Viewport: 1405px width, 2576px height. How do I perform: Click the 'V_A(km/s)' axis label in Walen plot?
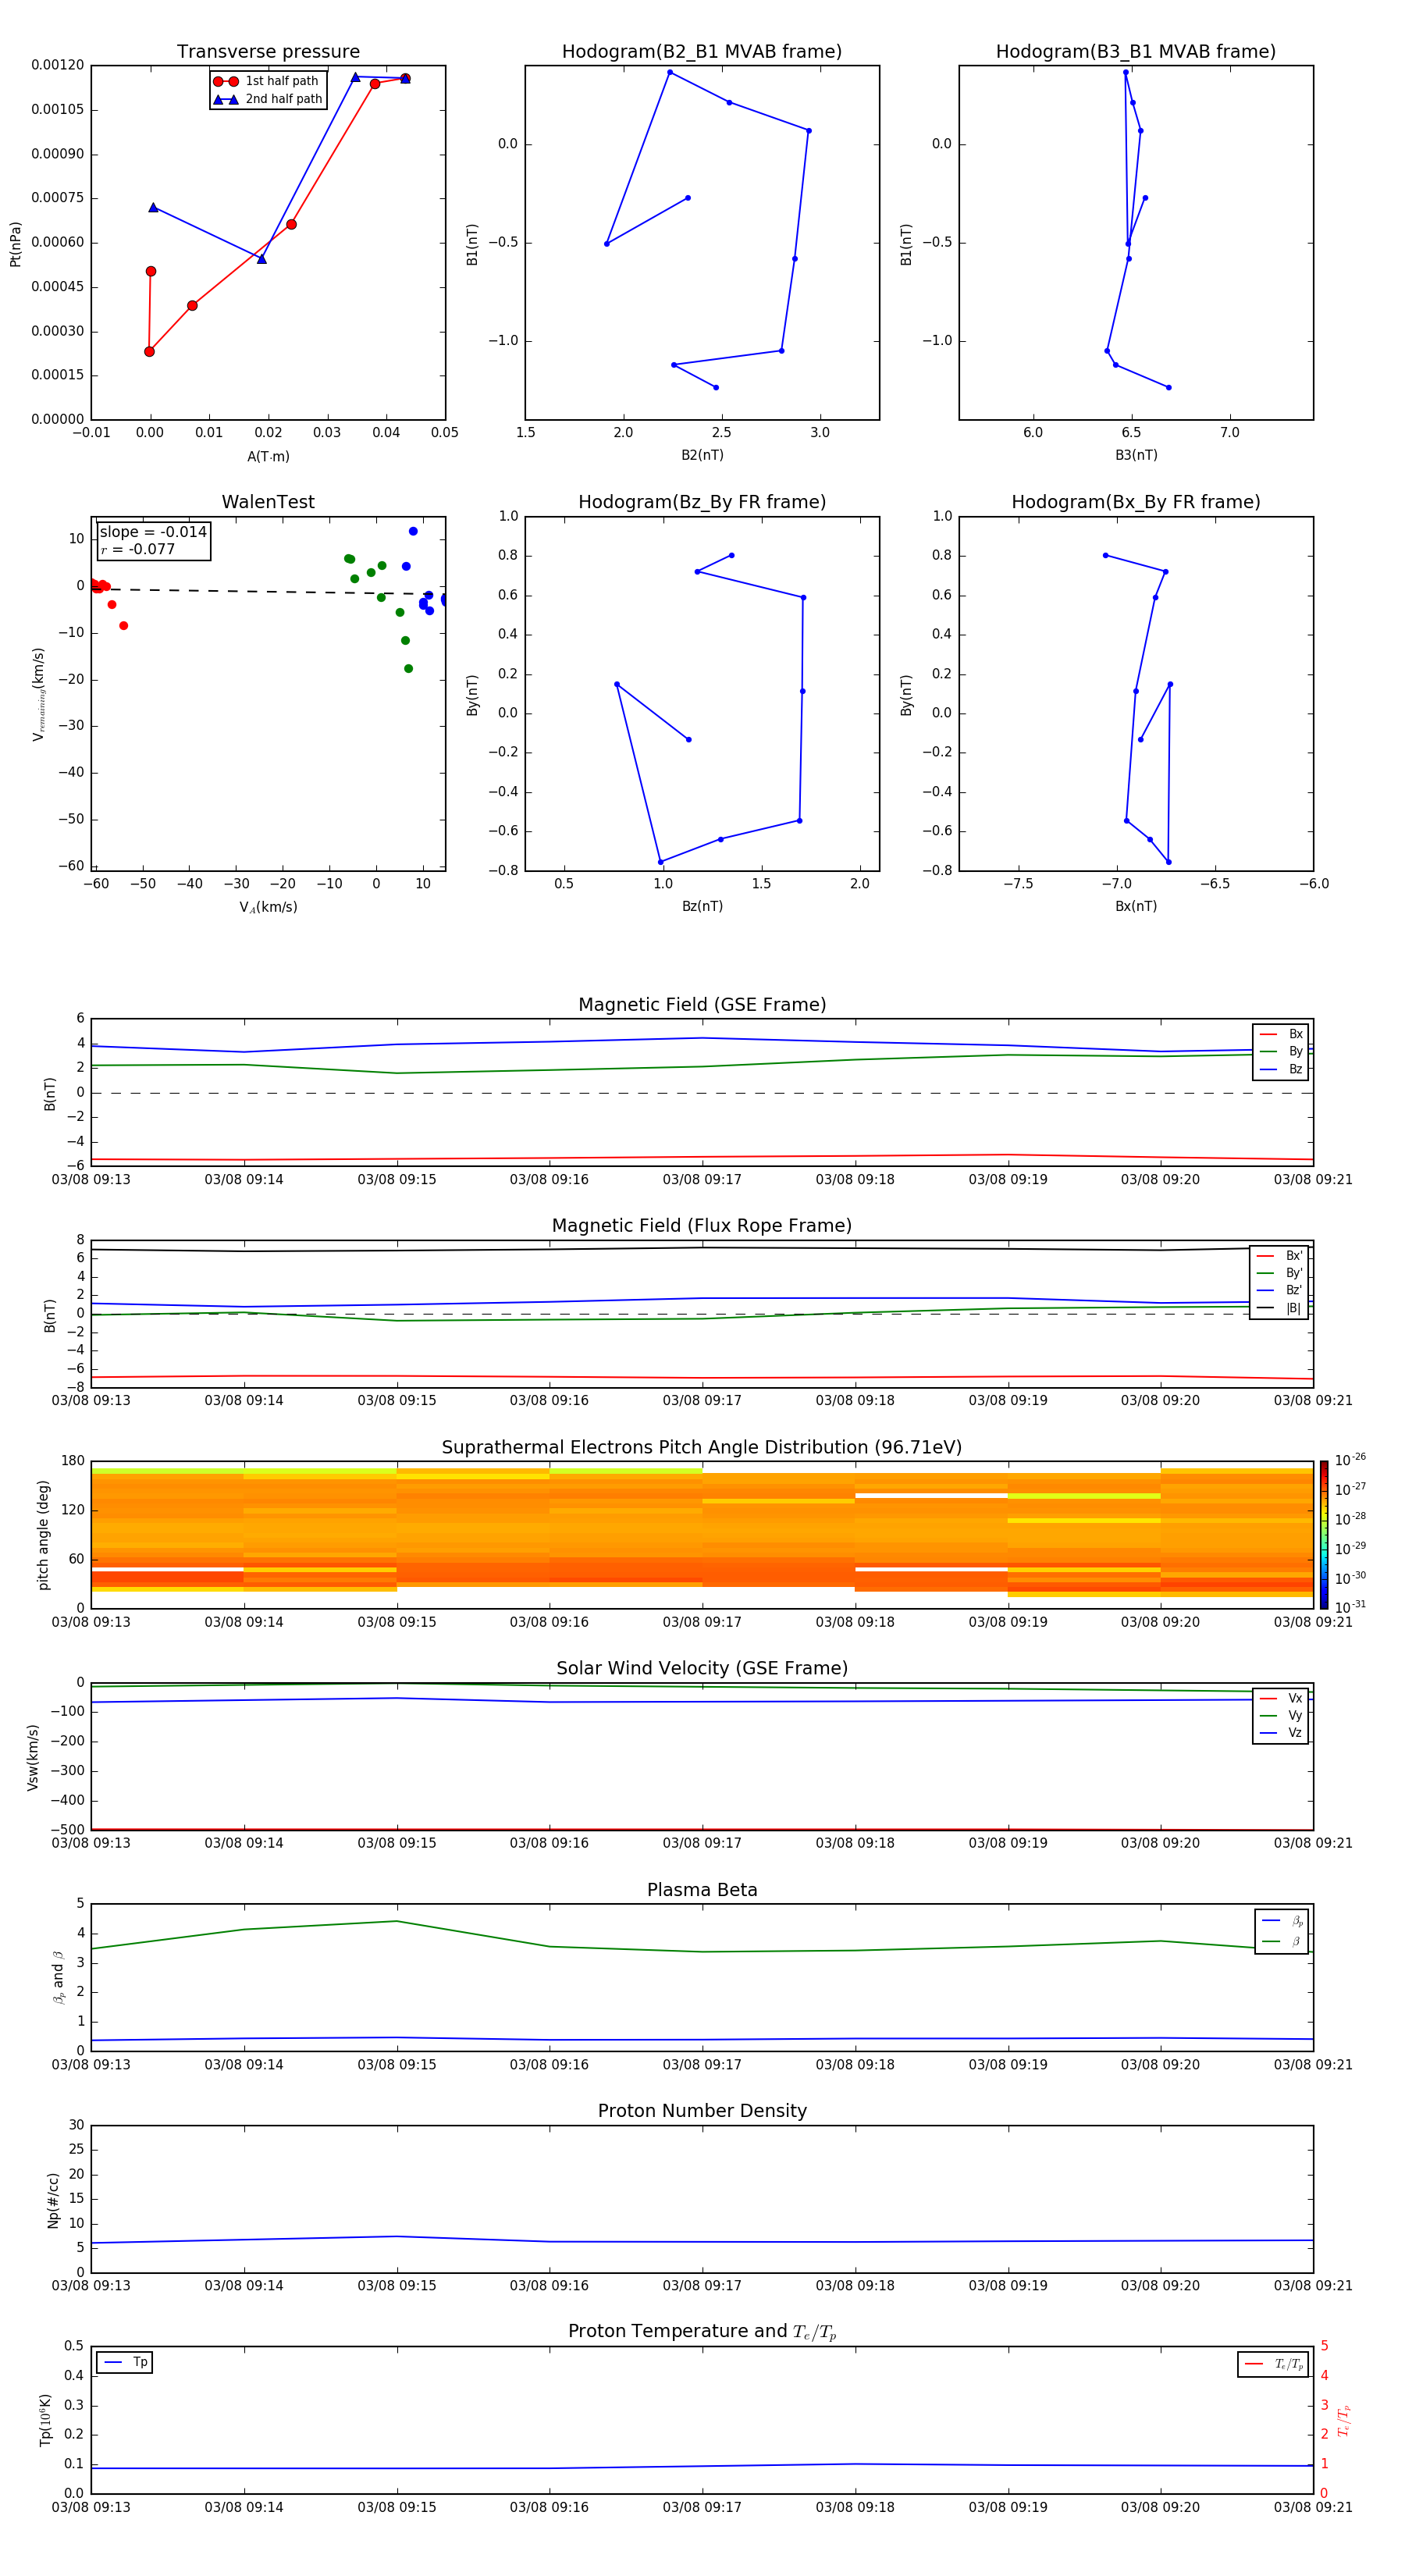[x=268, y=908]
